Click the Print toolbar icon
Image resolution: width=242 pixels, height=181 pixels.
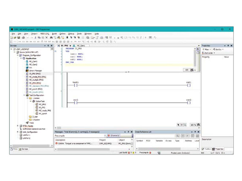click(23, 38)
